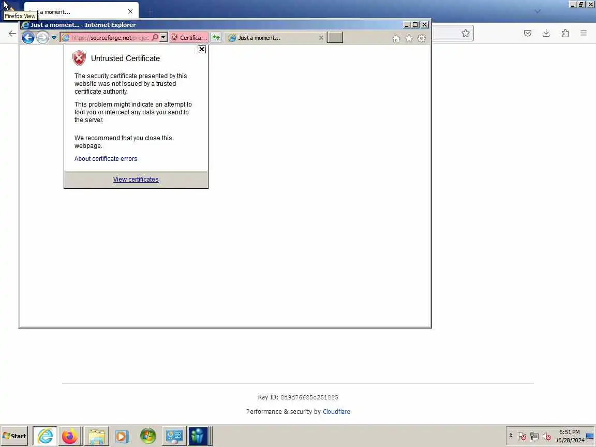Expand the IE address bar autocomplete dropdown
The width and height of the screenshot is (596, 447).
(x=163, y=38)
